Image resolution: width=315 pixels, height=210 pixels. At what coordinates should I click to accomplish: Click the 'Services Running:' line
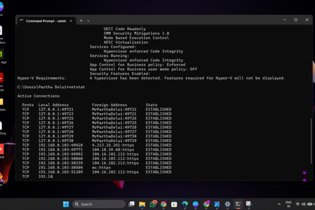coord(109,56)
